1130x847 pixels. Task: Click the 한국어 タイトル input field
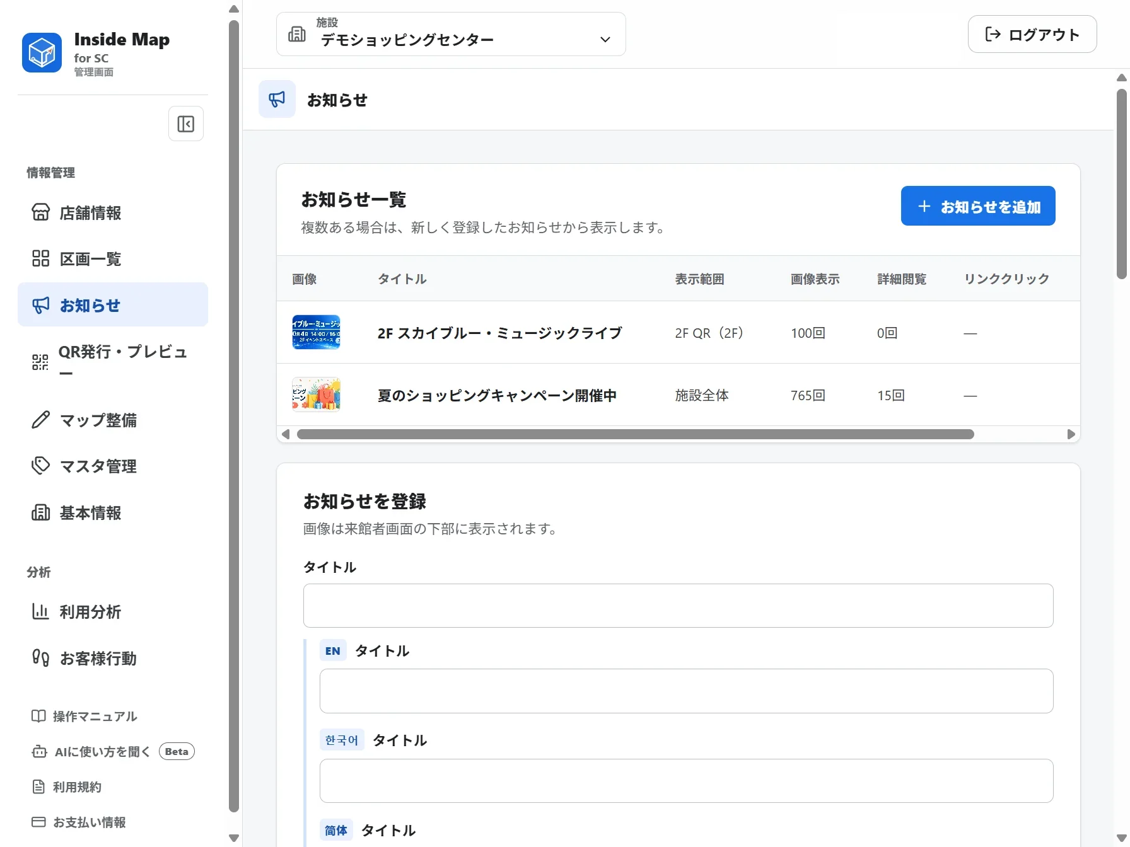click(686, 781)
